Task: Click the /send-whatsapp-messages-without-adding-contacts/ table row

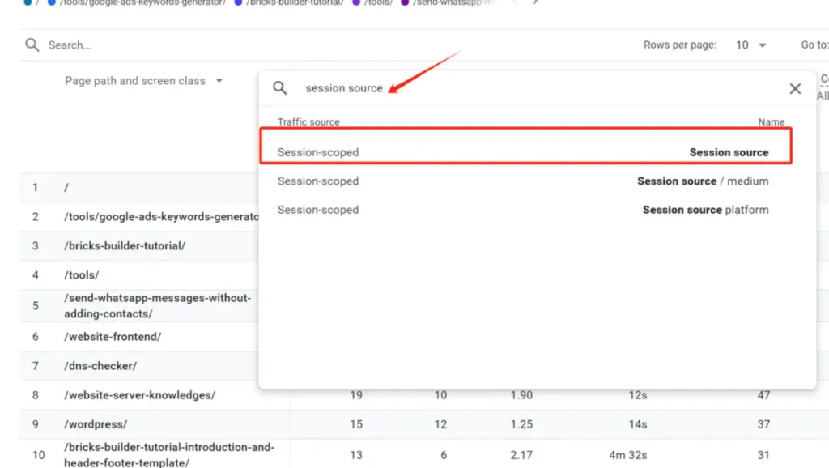Action: (157, 305)
